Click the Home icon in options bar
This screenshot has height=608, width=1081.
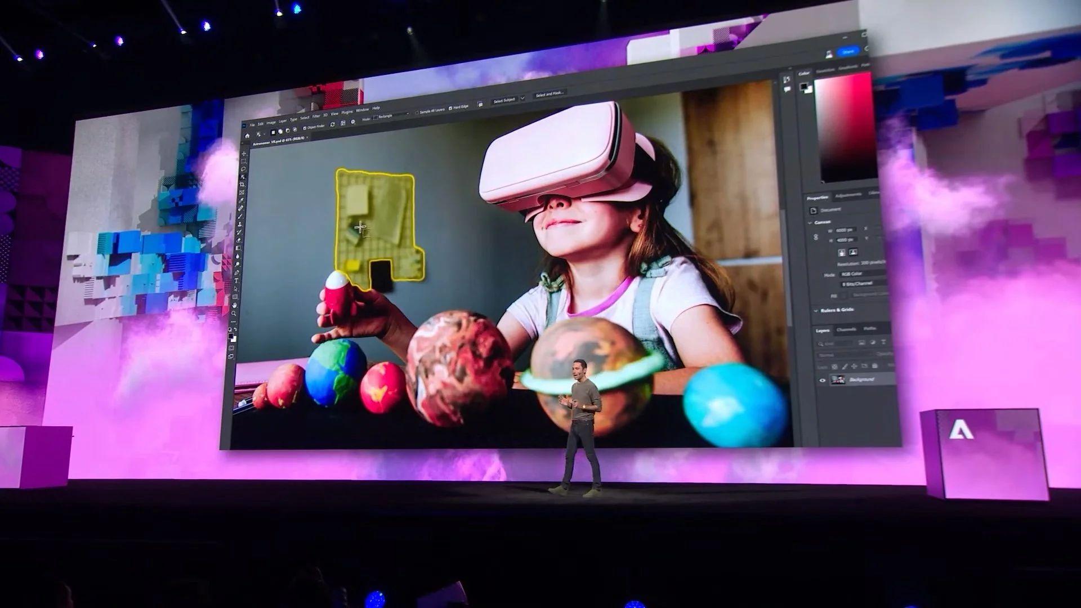(247, 136)
